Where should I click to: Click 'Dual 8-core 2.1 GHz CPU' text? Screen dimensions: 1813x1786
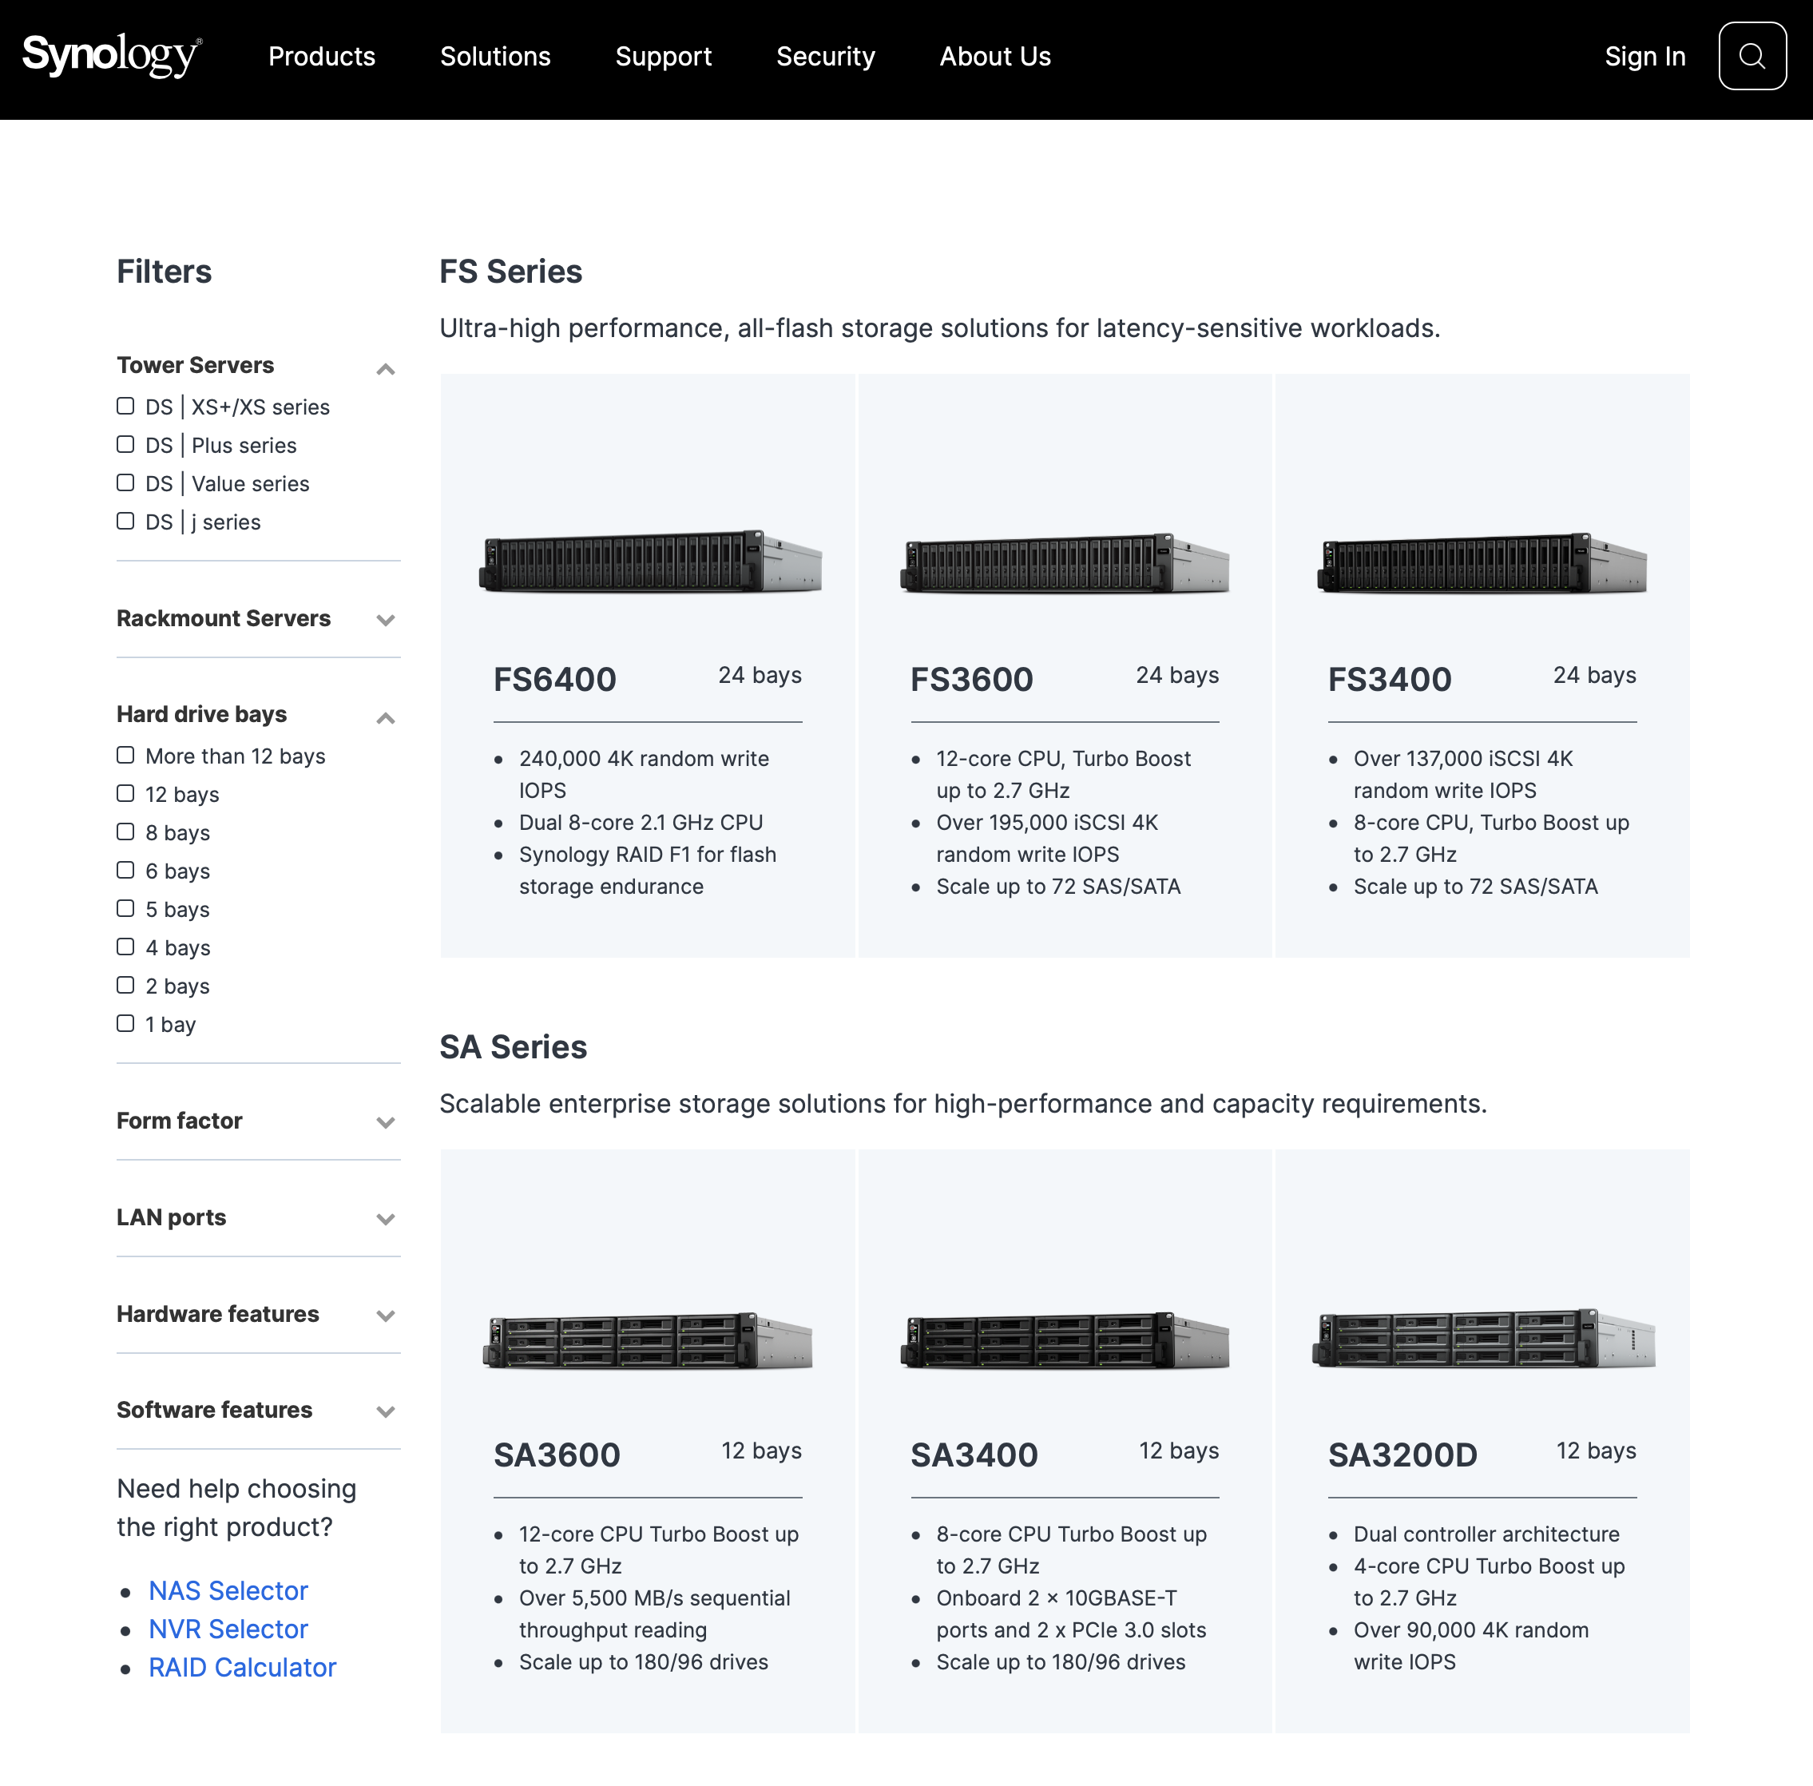pyautogui.click(x=641, y=823)
